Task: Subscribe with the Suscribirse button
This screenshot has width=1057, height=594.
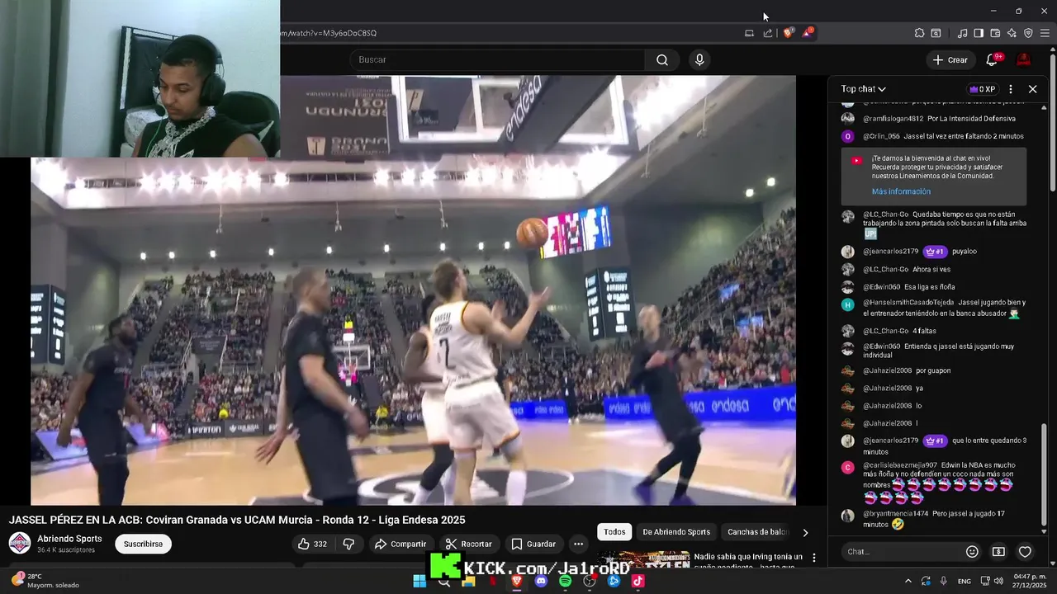Action: pos(143,544)
